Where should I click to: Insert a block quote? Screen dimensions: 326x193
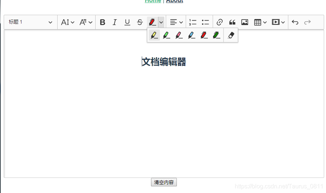[x=232, y=22]
